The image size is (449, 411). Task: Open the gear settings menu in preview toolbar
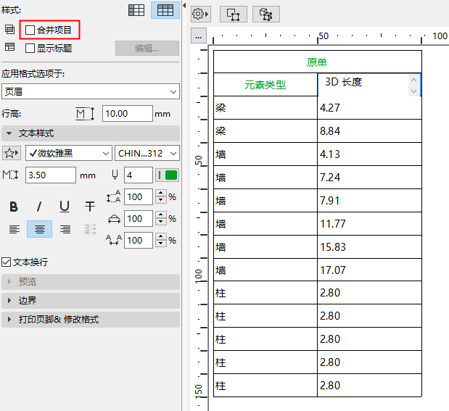(201, 14)
